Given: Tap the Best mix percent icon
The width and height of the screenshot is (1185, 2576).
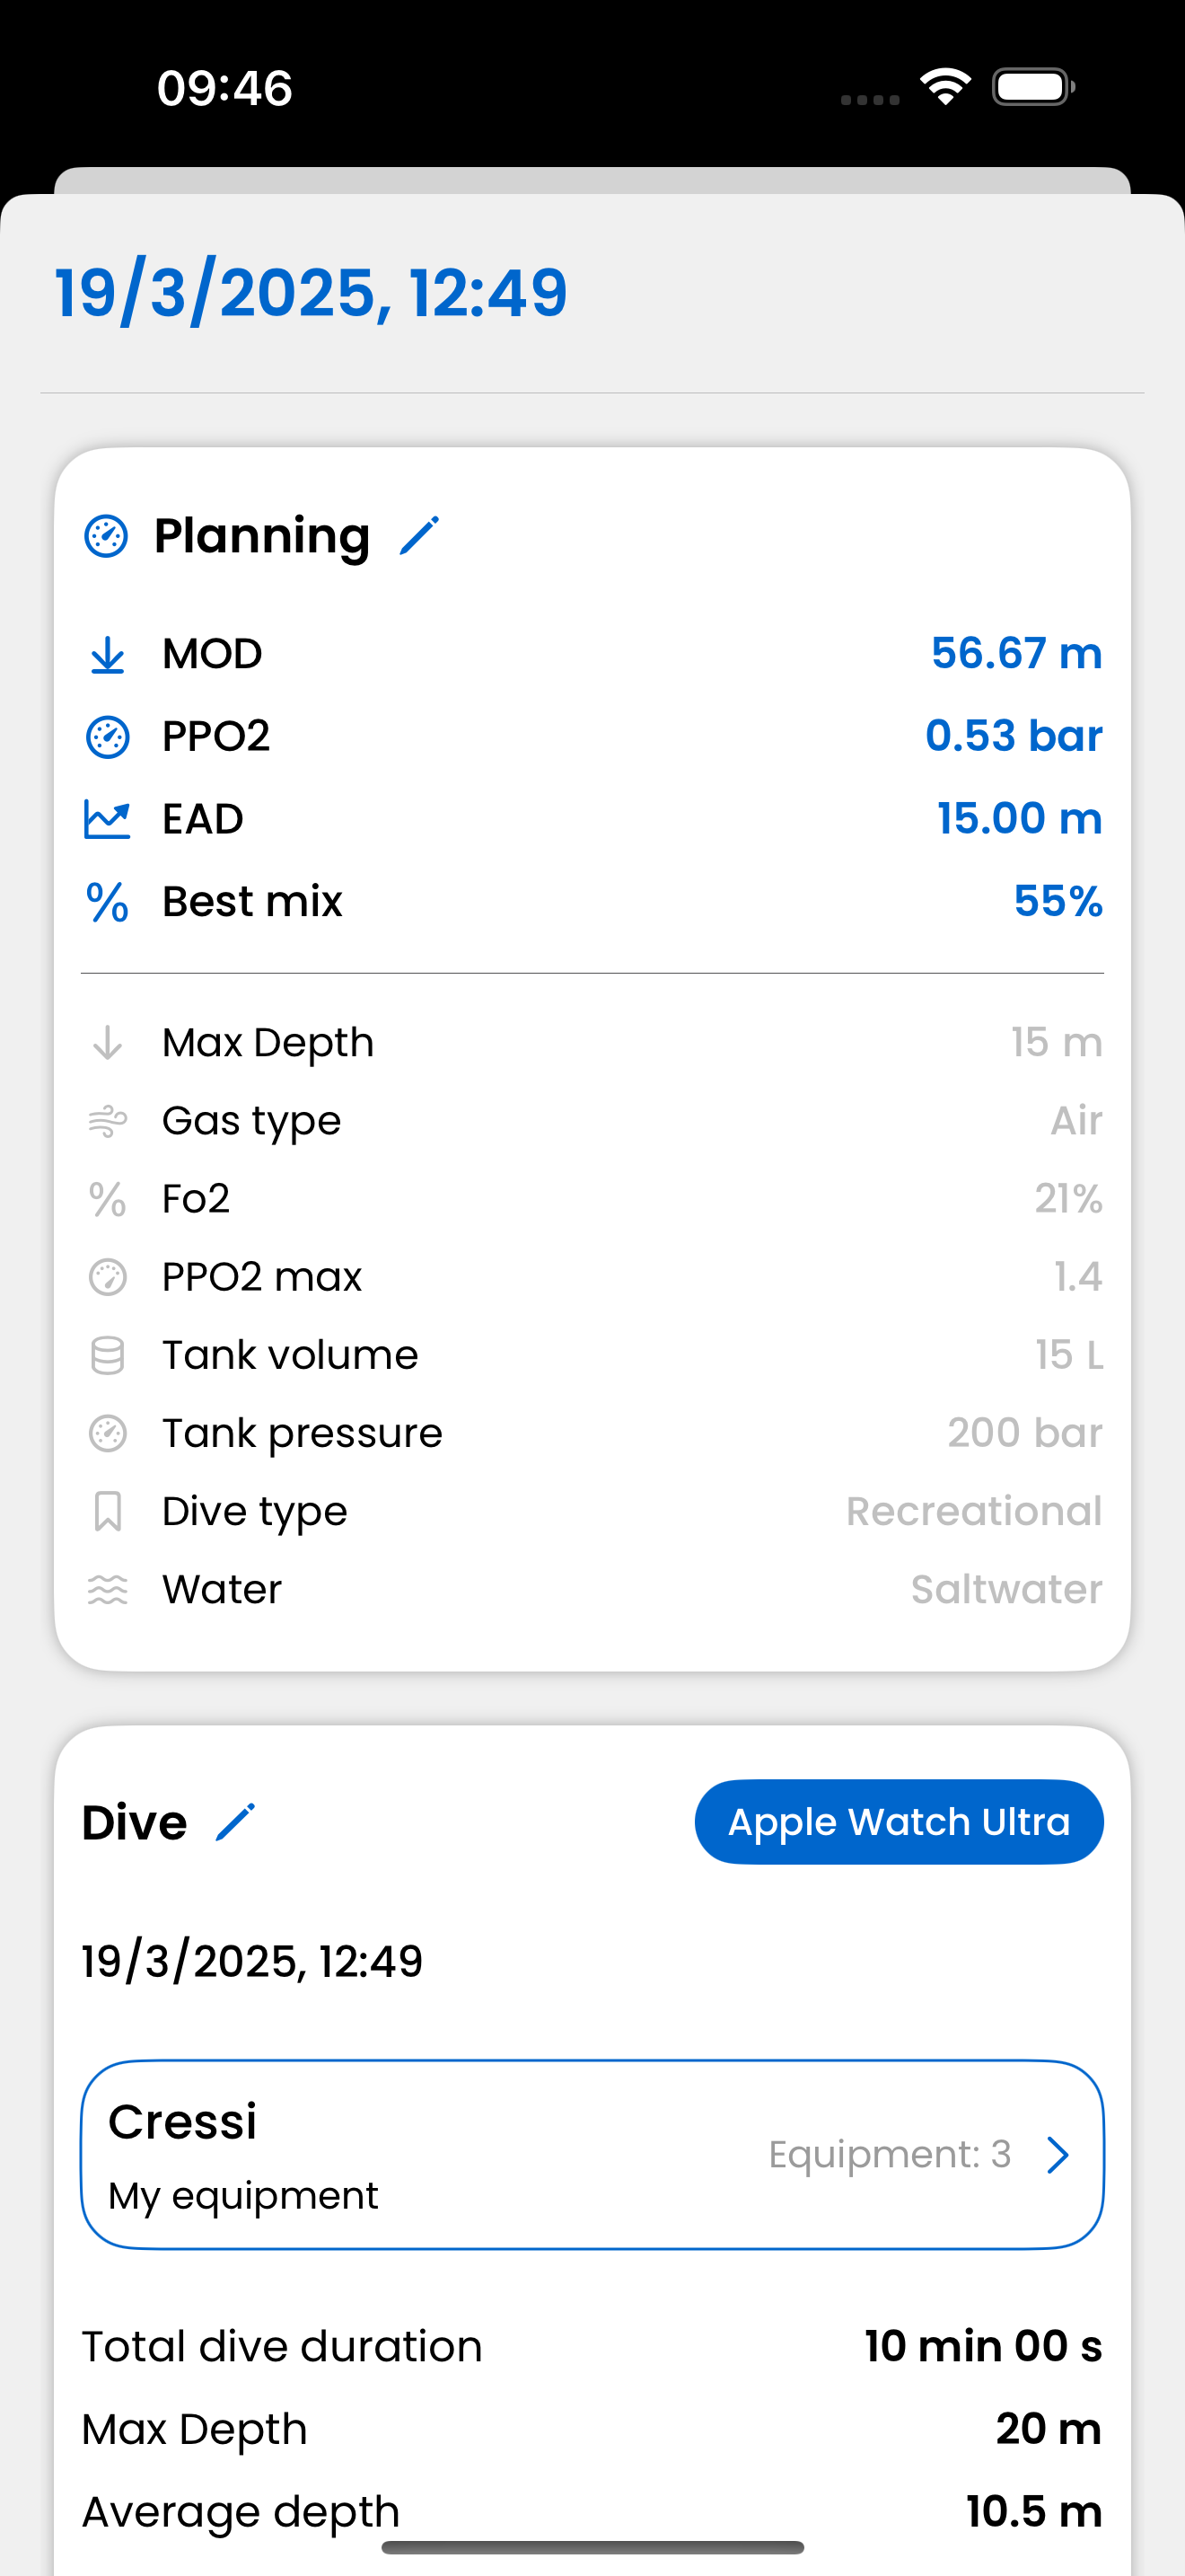Looking at the screenshot, I should 107,902.
